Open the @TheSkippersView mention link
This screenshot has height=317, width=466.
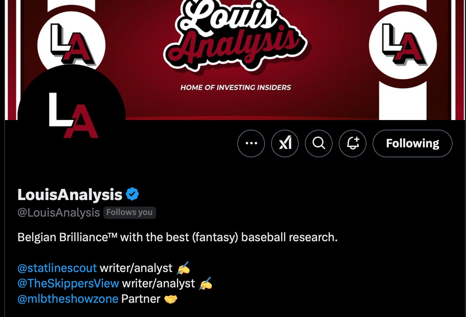coord(68,284)
